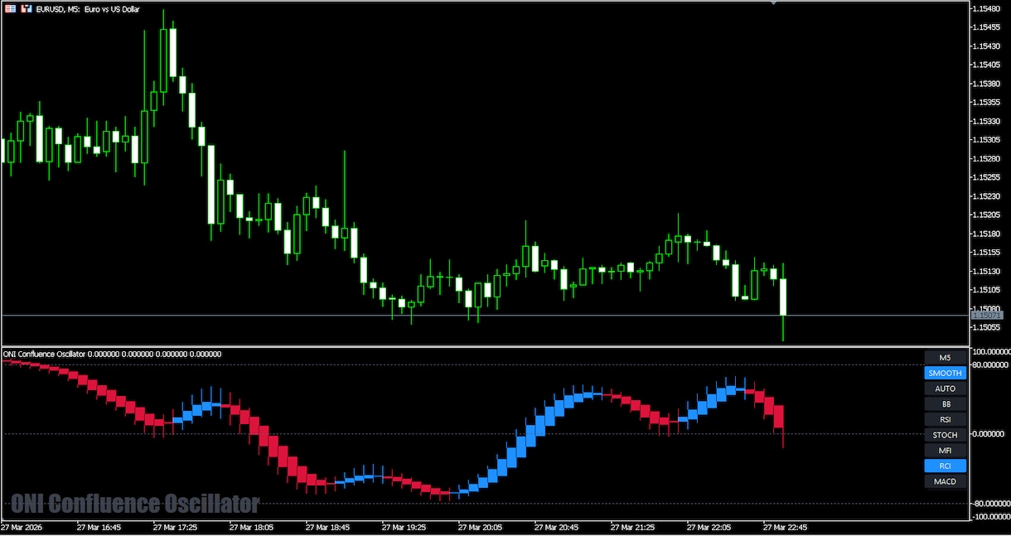Screen dimensions: 1011x536
Task: Click the 1.15180 price scale label
Action: pos(988,234)
